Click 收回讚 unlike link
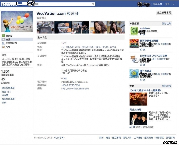Viewport: 179px width, 145px height. (x=5, y=95)
